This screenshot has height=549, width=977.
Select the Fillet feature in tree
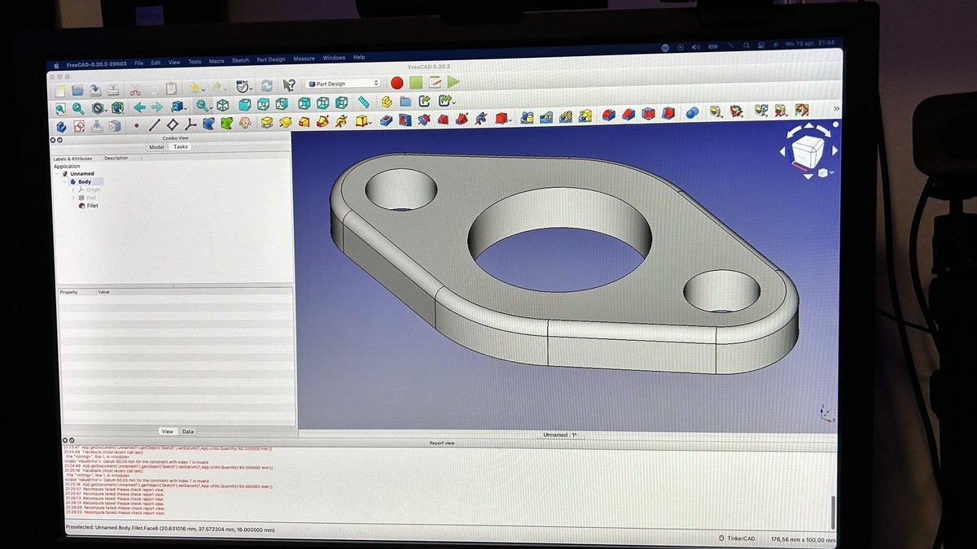(87, 206)
